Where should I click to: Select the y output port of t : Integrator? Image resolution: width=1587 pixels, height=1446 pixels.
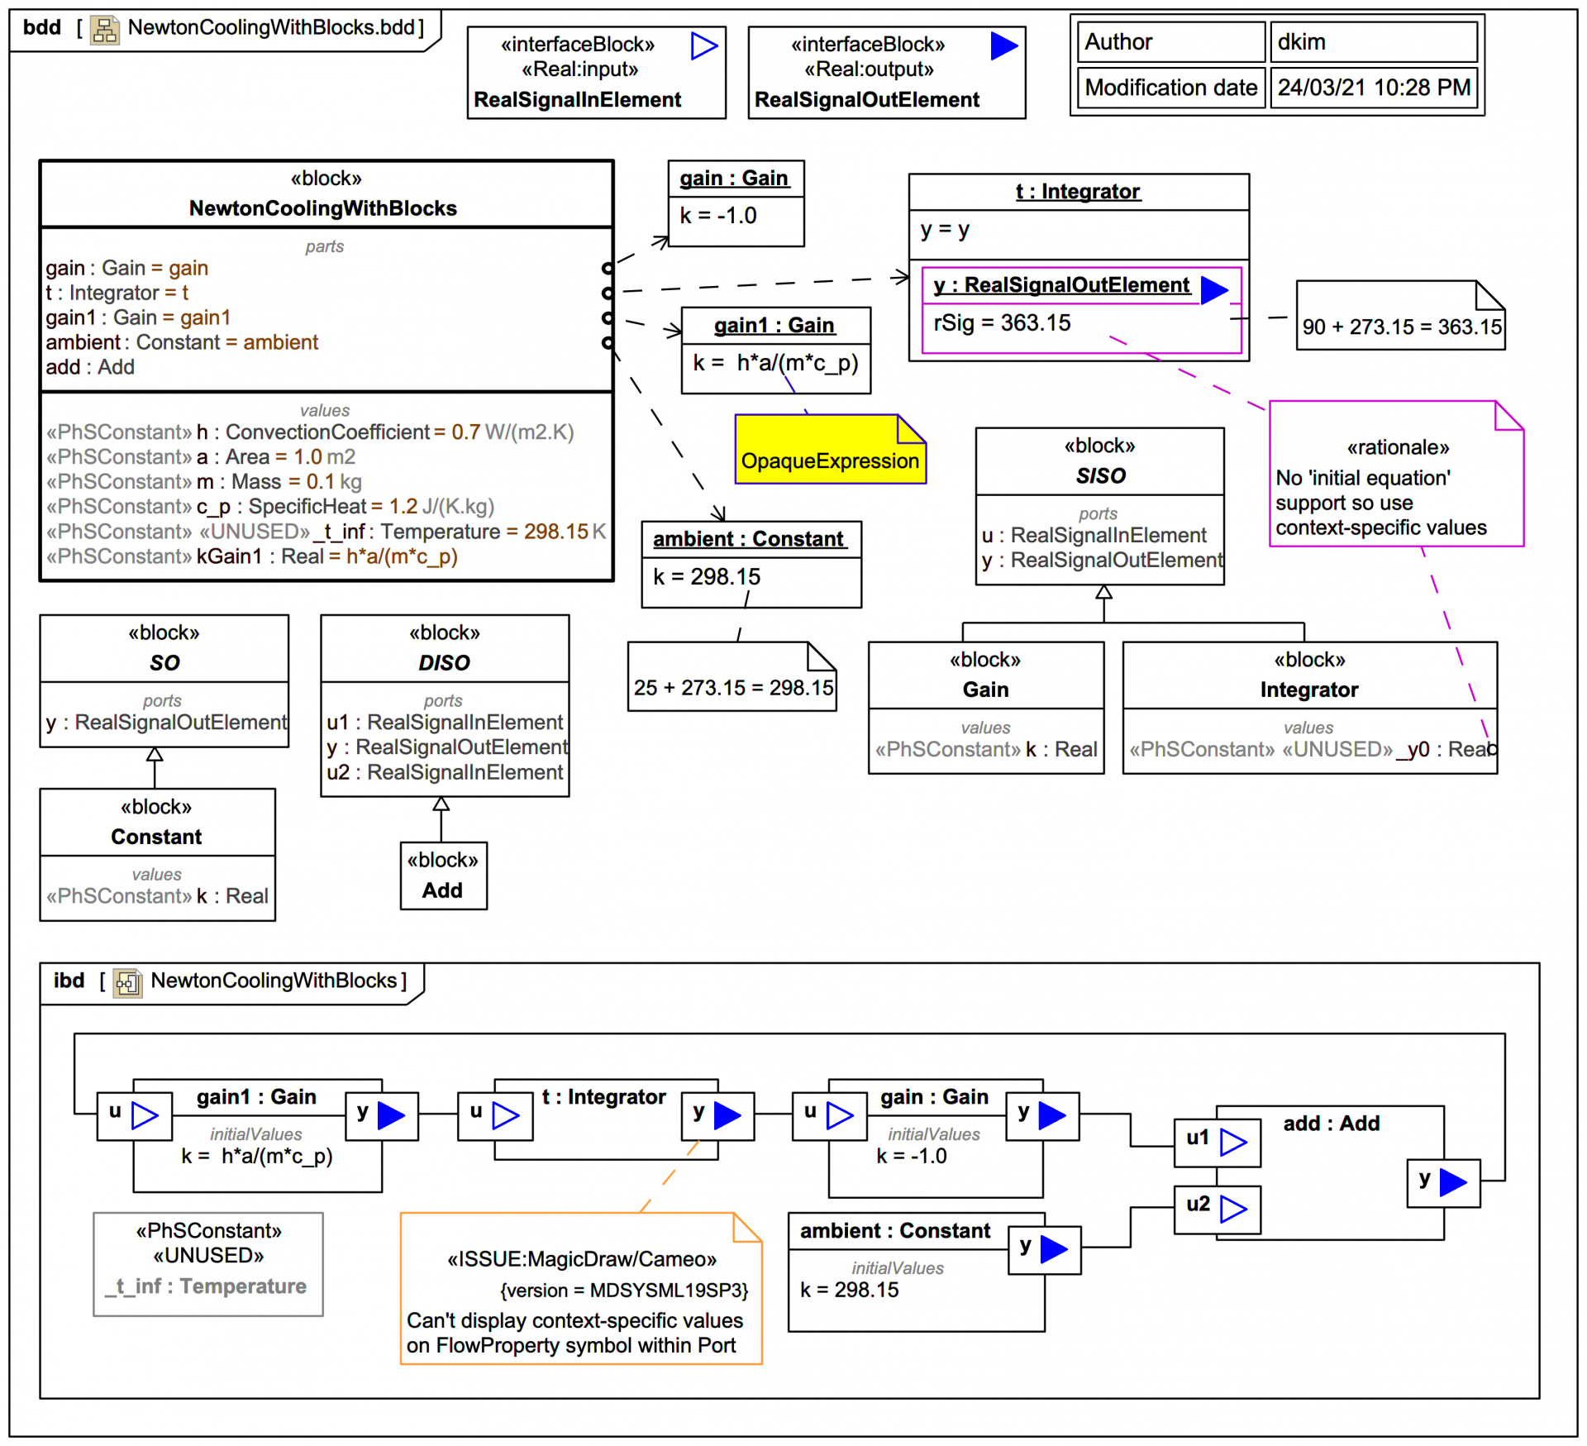tap(717, 1116)
